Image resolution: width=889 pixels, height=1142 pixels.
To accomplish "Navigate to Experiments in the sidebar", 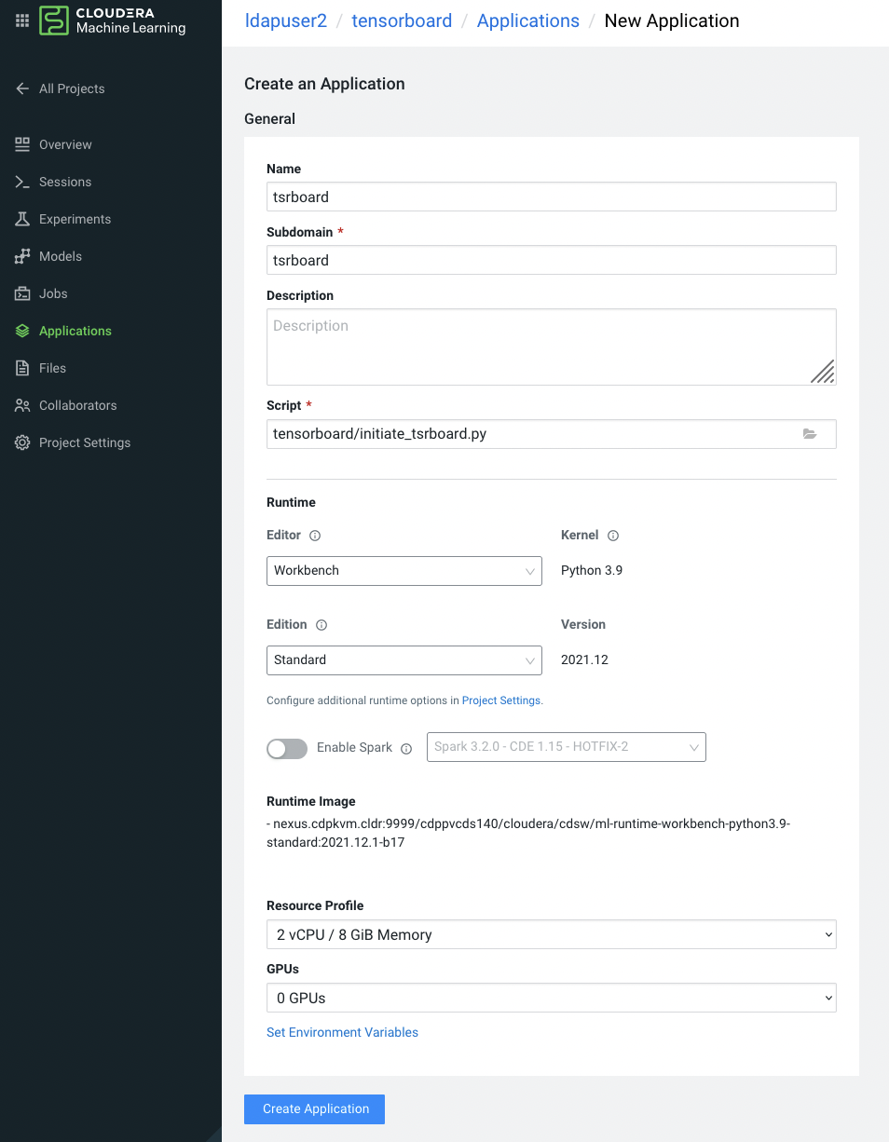I will (x=75, y=219).
